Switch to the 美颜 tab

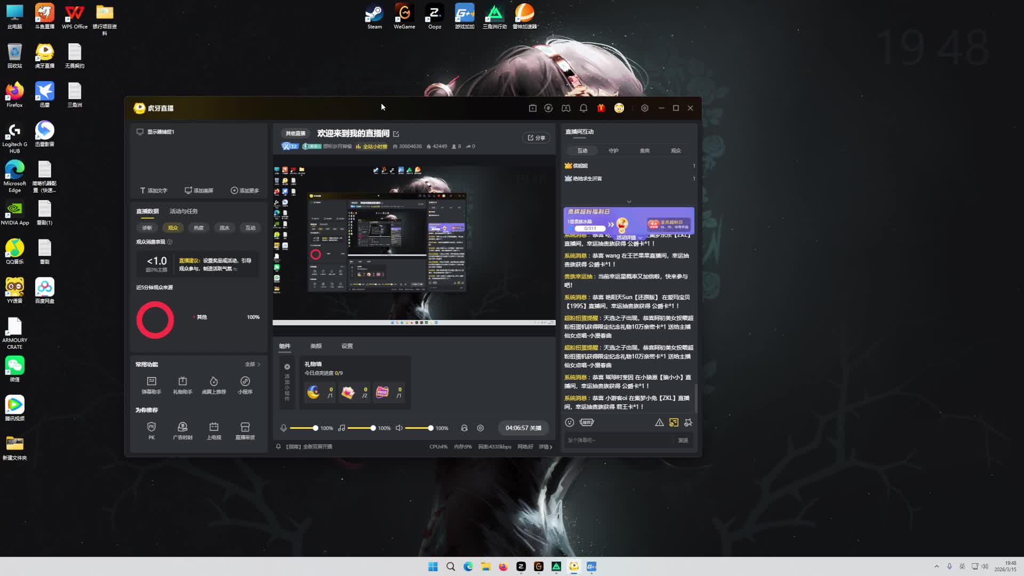(x=316, y=346)
